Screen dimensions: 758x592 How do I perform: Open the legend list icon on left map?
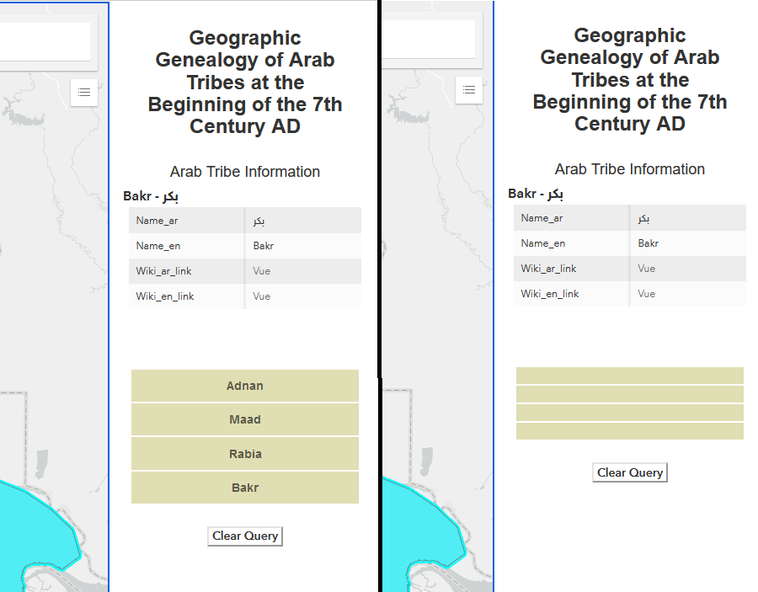point(84,92)
